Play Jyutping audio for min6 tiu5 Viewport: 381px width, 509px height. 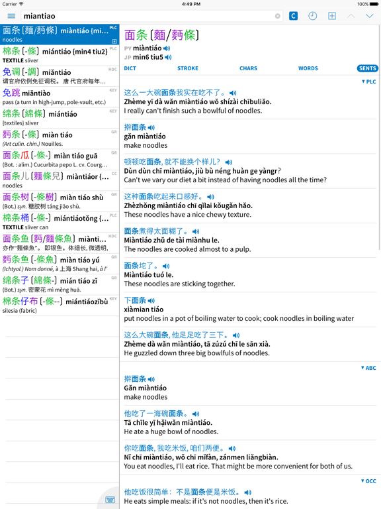168,58
